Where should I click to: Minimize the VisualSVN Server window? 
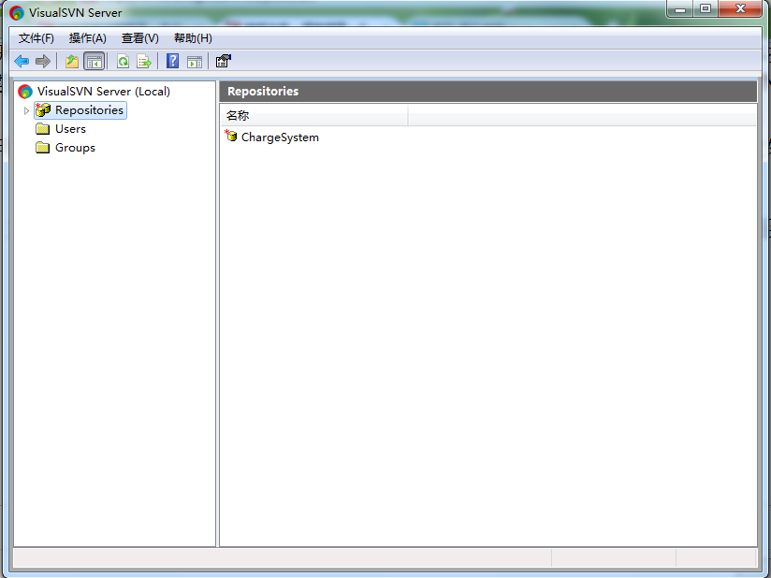click(x=680, y=8)
